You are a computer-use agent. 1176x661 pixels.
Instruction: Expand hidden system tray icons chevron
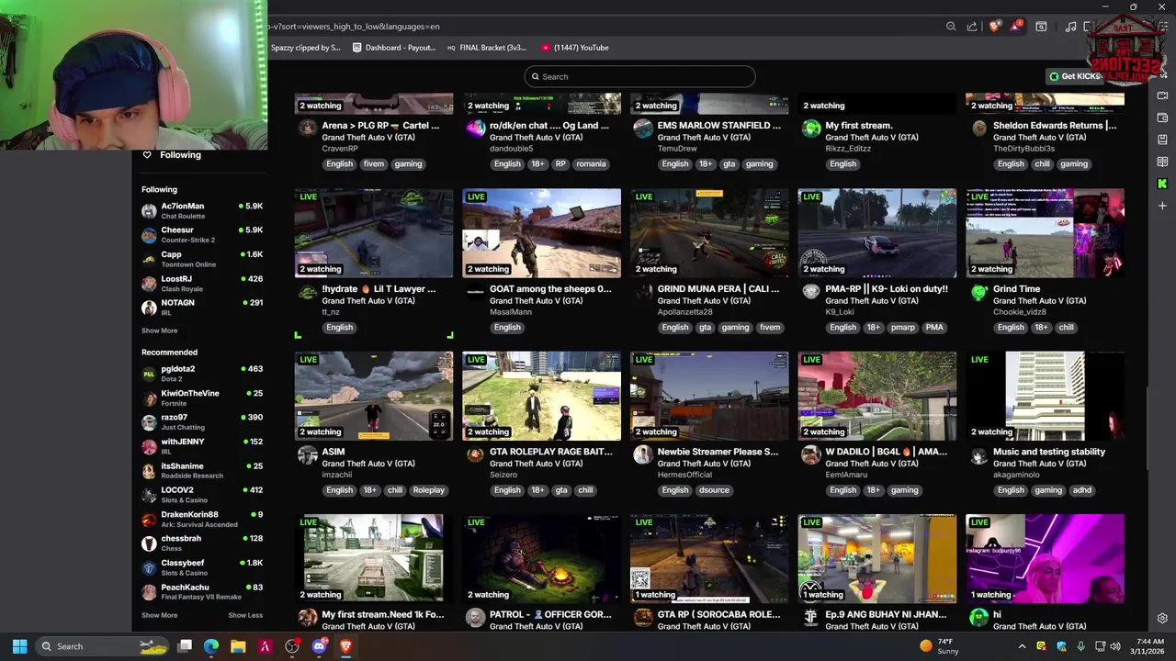(1022, 646)
